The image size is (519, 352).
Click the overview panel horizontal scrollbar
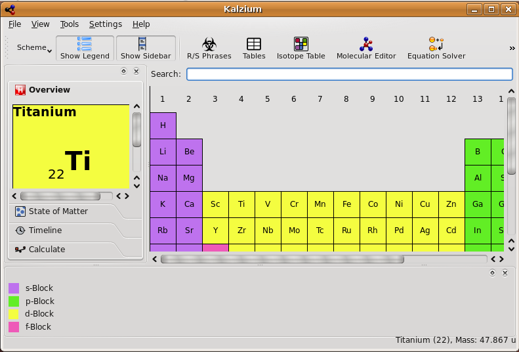pyautogui.click(x=60, y=196)
